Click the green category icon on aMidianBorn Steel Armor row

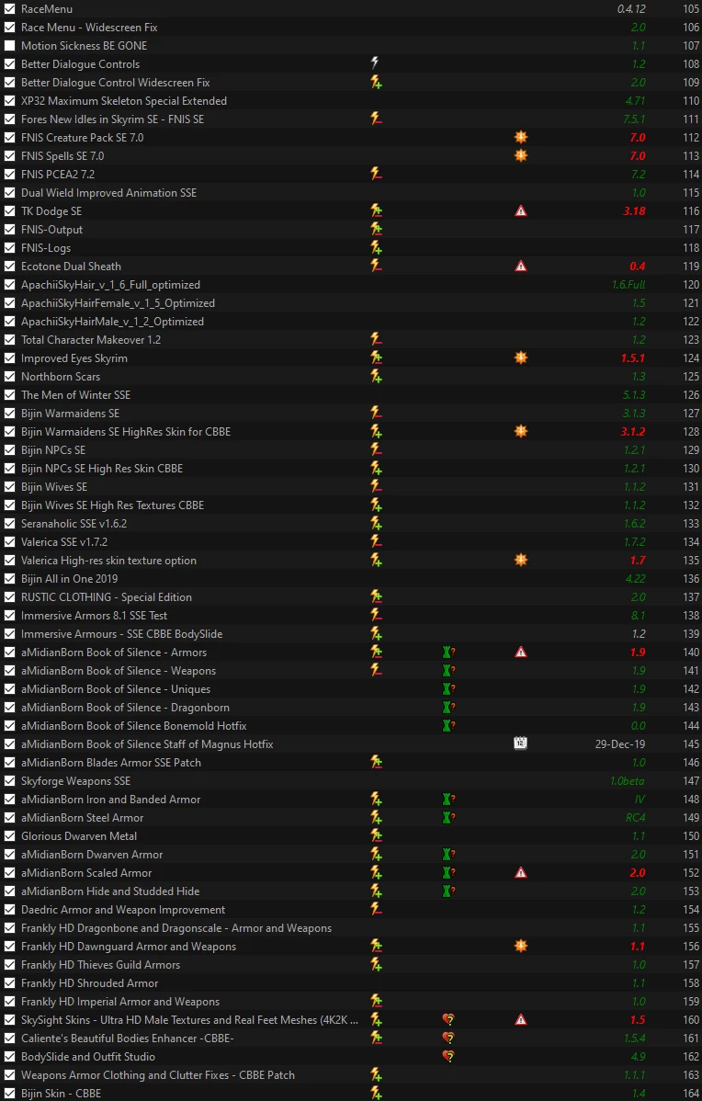pos(449,817)
